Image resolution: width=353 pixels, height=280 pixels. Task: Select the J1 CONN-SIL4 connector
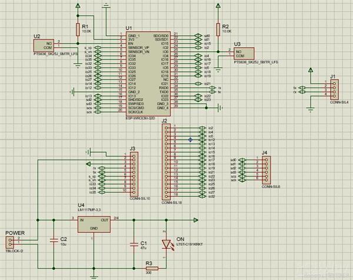[x=334, y=90]
